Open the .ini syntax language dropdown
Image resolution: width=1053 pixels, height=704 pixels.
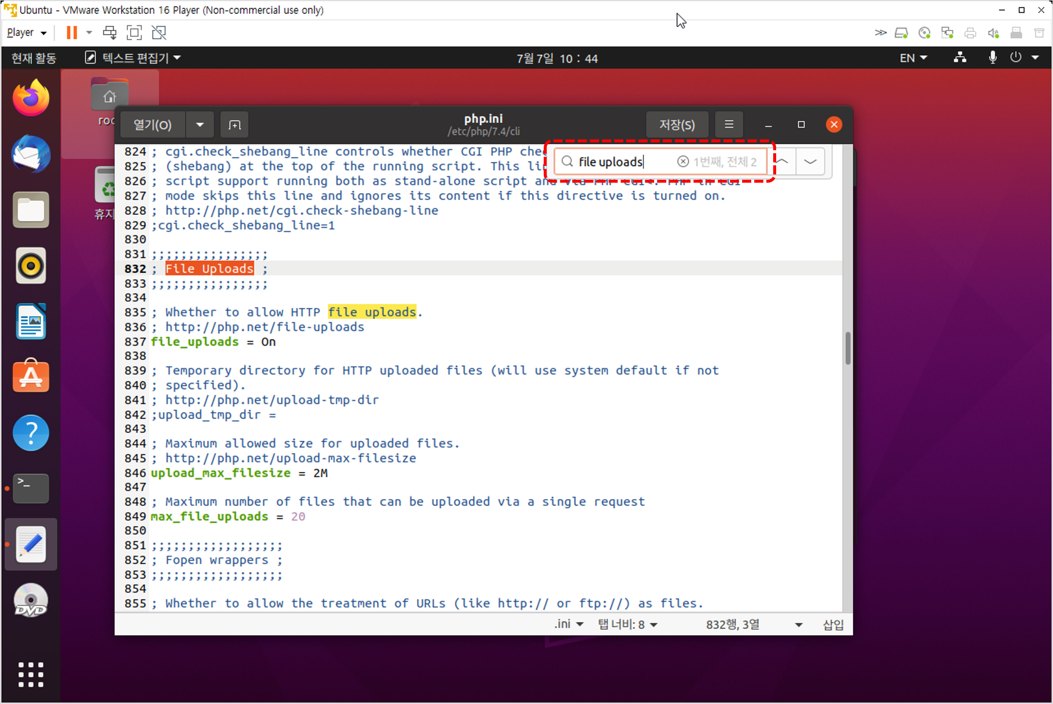click(568, 625)
